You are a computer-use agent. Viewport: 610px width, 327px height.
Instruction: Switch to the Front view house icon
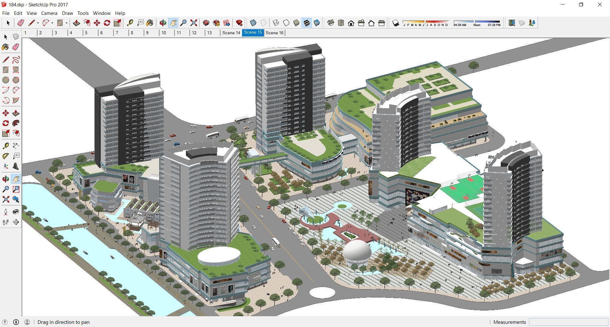351,23
